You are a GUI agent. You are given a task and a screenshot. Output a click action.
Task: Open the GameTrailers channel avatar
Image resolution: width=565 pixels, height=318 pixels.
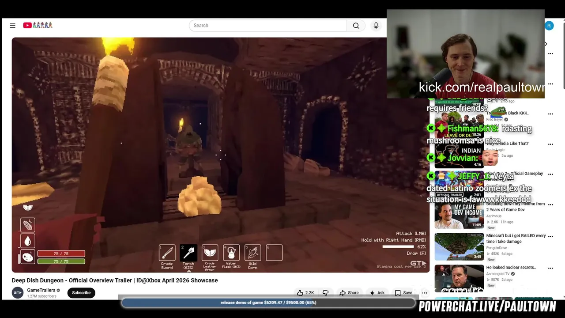coord(18,293)
